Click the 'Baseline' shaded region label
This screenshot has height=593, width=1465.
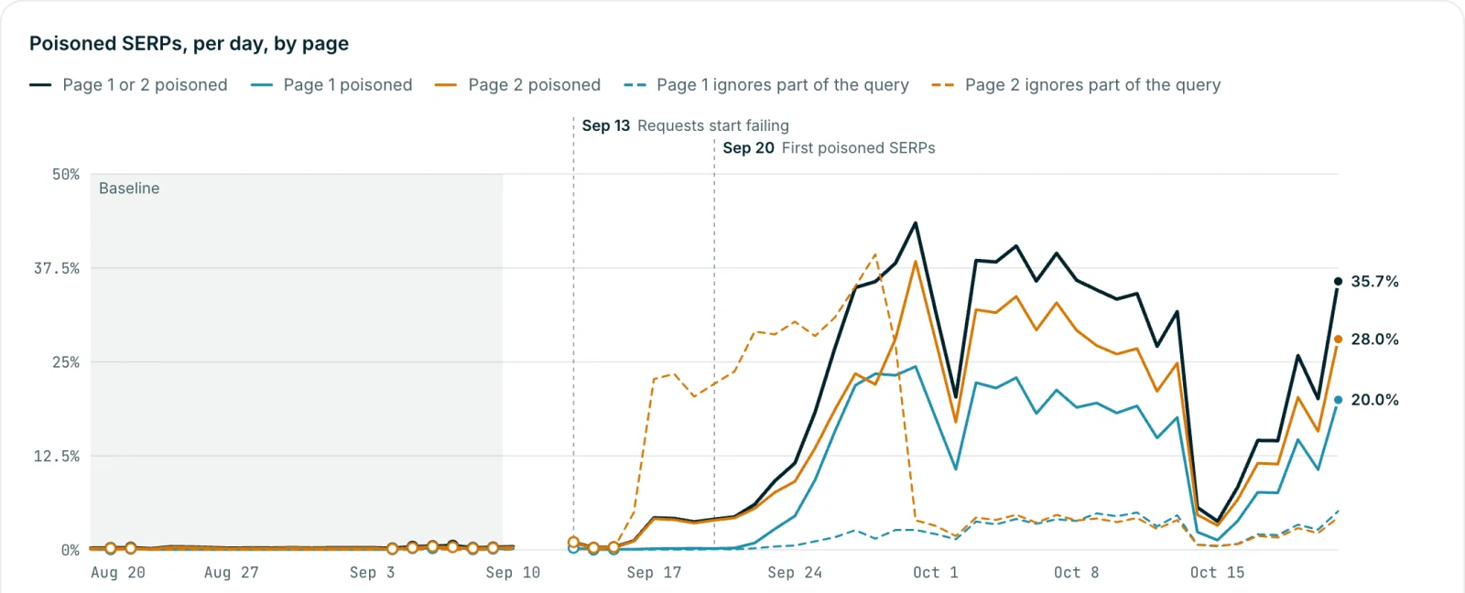[x=129, y=188]
